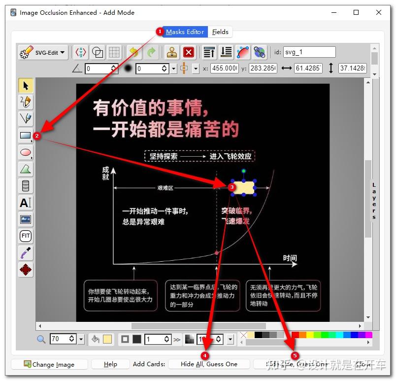
Task: Redo the last undone action
Action: pyautogui.click(x=151, y=52)
